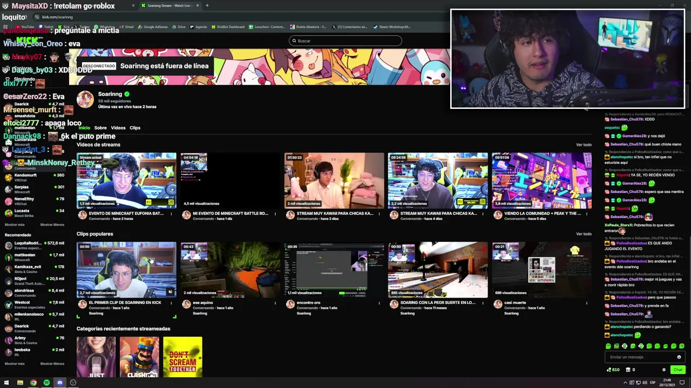Click the kick.com/soarinng address bar
The height and width of the screenshot is (388, 691).
click(x=57, y=17)
